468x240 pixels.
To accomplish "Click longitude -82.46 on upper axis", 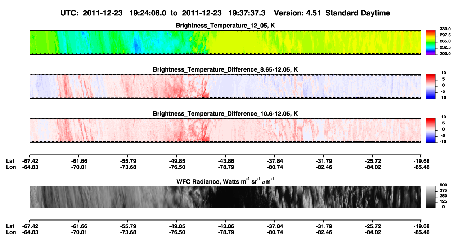I will click(x=324, y=167).
